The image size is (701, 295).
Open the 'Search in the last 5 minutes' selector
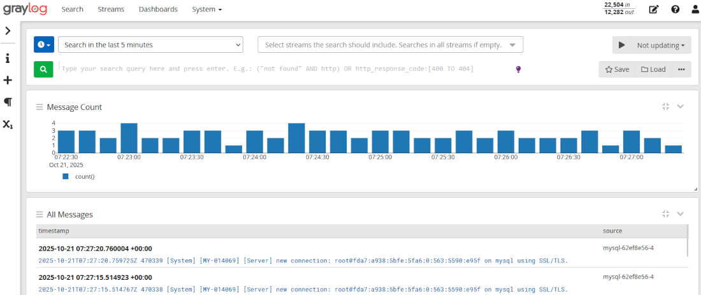(x=150, y=45)
